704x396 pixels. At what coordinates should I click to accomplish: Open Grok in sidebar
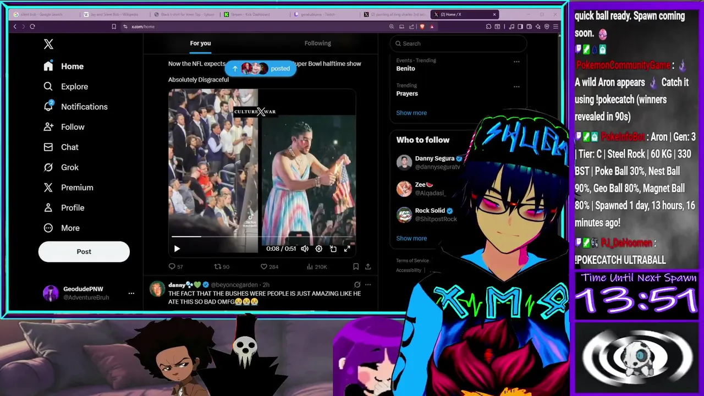(61, 167)
